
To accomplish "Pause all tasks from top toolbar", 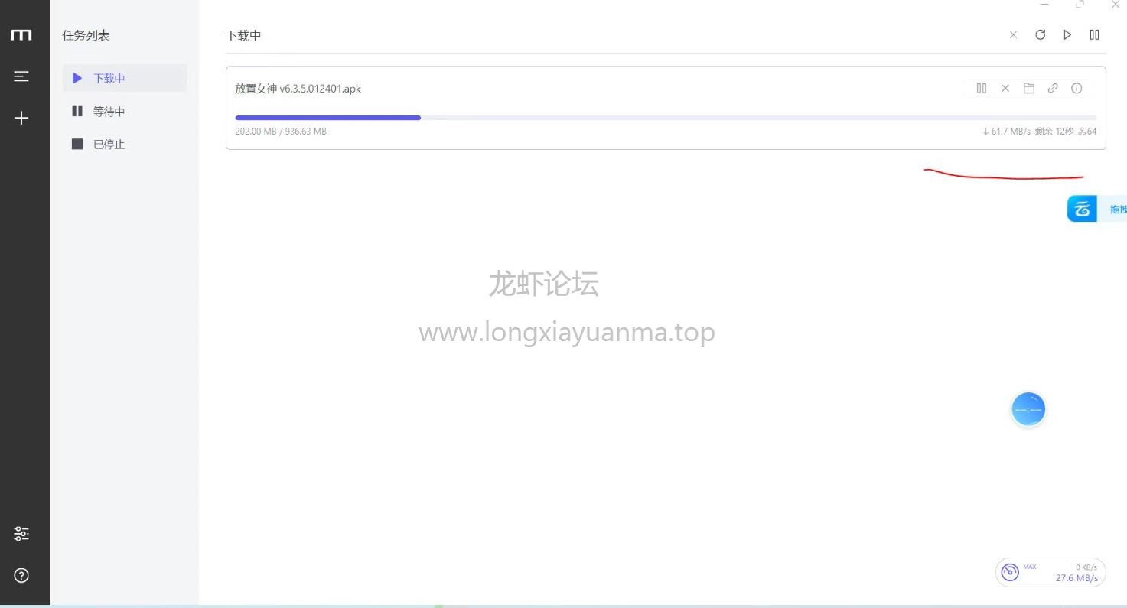I will [1094, 34].
